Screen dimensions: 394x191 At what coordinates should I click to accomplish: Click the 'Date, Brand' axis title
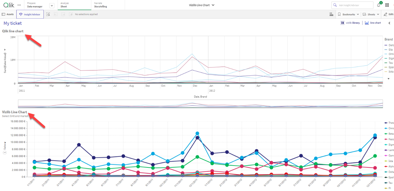[x=200, y=97]
